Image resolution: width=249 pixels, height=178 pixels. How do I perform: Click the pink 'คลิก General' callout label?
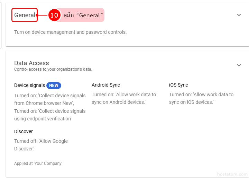click(83, 15)
